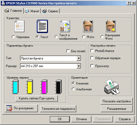
Task: Click the magenta ink cartridge level
Action: click(44, 87)
